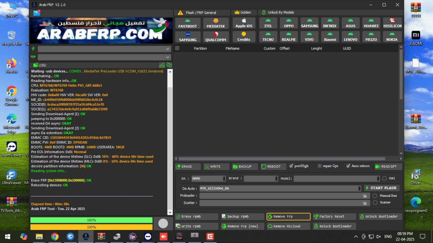Click the overlapping-pages copy icon in LOG header
The image size is (433, 243).
[169, 65]
